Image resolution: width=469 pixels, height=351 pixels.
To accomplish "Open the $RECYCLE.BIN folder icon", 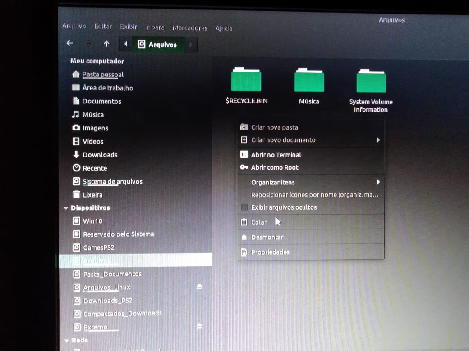I will [x=246, y=80].
